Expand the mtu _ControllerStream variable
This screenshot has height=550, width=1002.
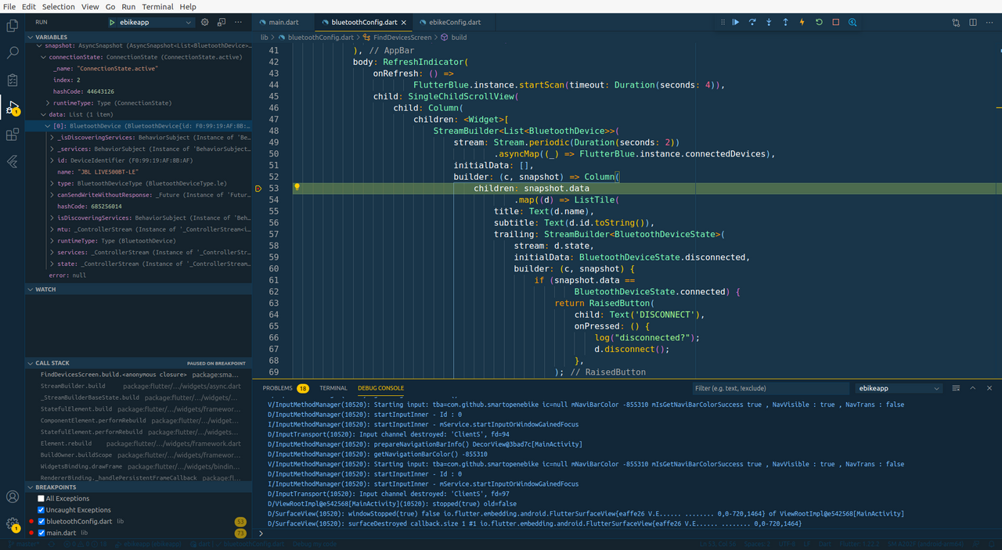point(52,229)
